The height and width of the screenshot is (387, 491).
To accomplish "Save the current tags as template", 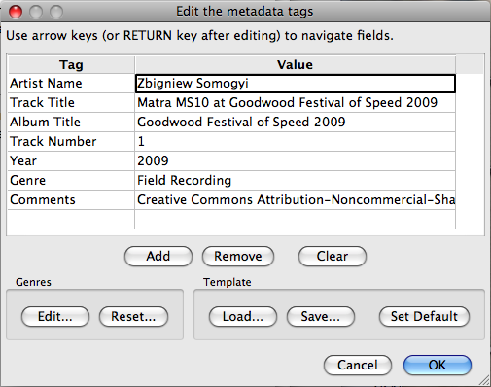I will [x=321, y=316].
